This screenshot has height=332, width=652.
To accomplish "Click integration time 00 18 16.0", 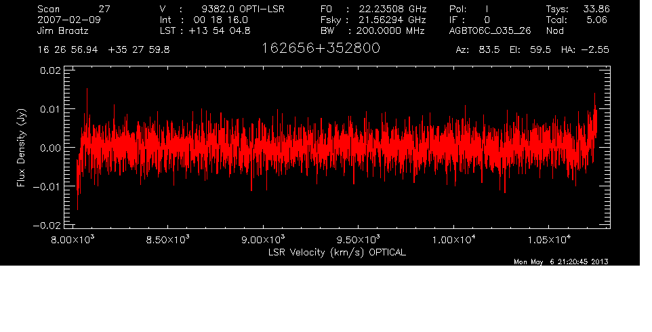I will 220,20.
